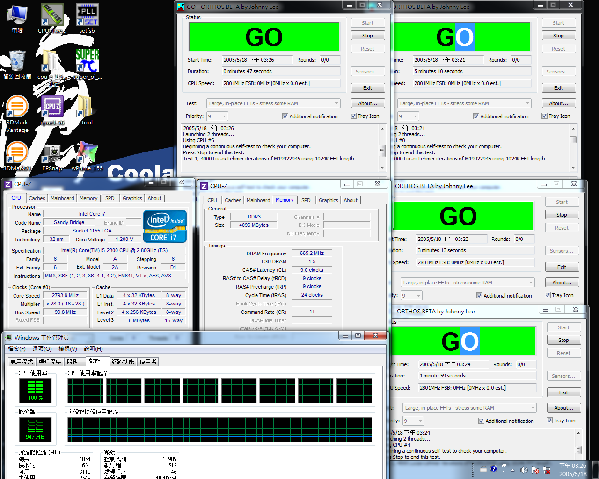
Task: Click Exit in 03:23 ORTHOS window
Action: pos(562,267)
